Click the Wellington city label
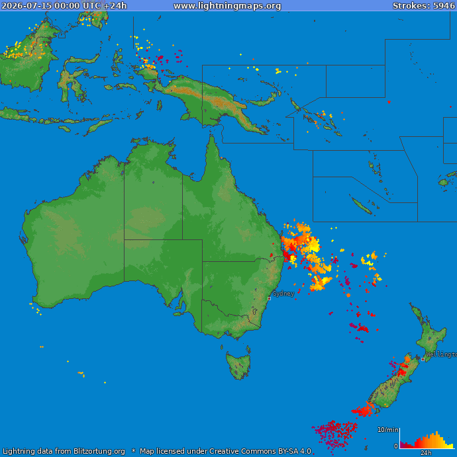457x457 pixels. pos(442,354)
